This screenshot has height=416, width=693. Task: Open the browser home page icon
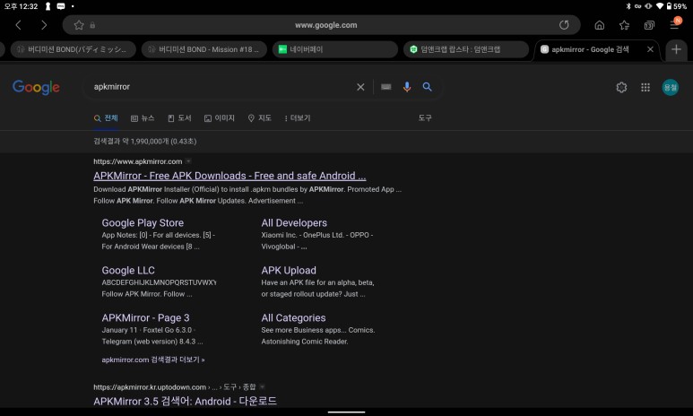click(x=599, y=25)
